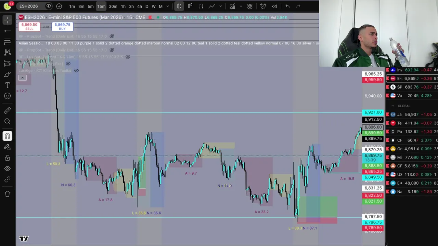The width and height of the screenshot is (438, 246).
Task: Expand the timeframe dropdown arrow
Action: [168, 6]
